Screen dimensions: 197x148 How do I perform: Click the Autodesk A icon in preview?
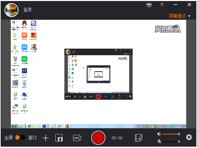(x=15, y=83)
